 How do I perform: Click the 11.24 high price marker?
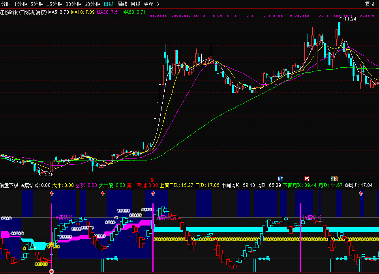click(350, 19)
